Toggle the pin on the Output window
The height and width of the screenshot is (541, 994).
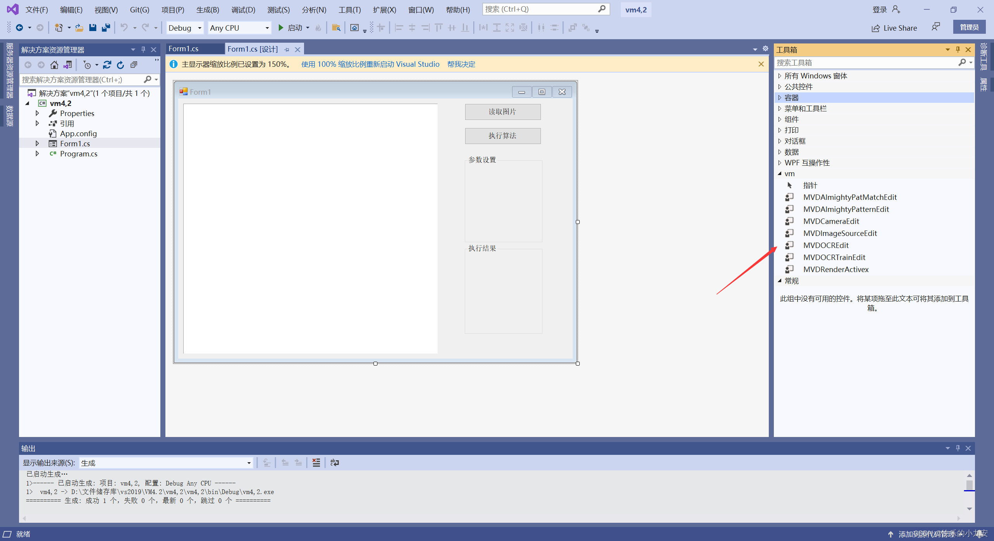pos(958,448)
